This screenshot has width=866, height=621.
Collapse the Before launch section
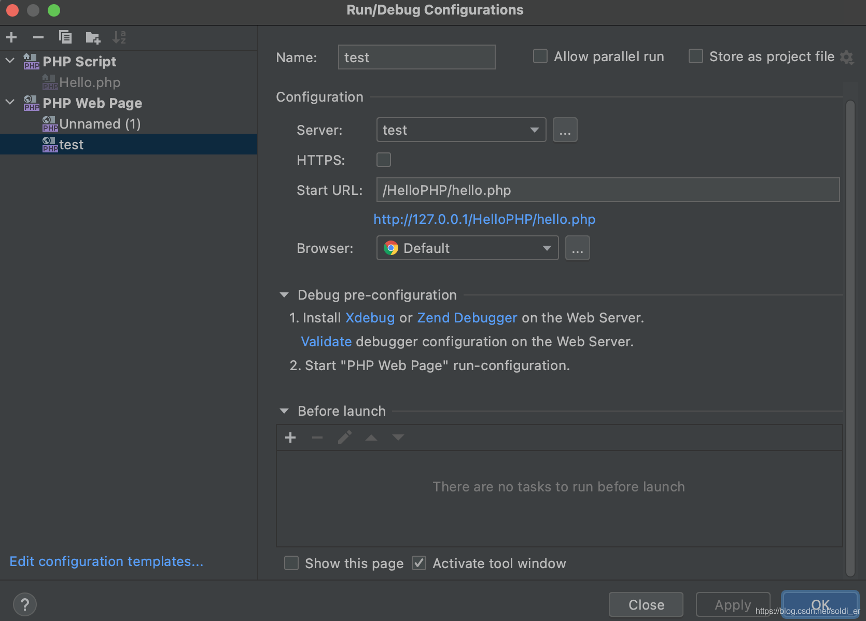(x=284, y=411)
